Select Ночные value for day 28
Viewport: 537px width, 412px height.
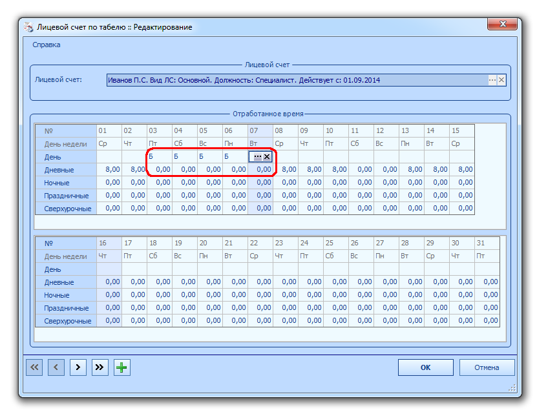coord(412,295)
